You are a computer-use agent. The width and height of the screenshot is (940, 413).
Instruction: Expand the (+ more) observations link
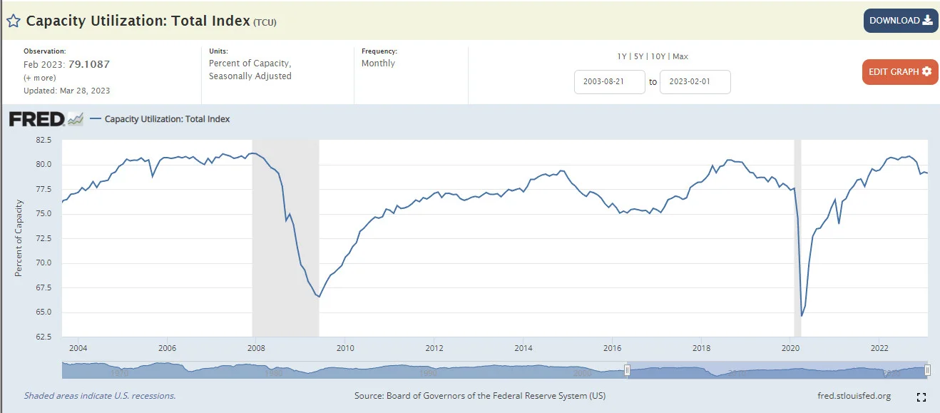[x=40, y=78]
